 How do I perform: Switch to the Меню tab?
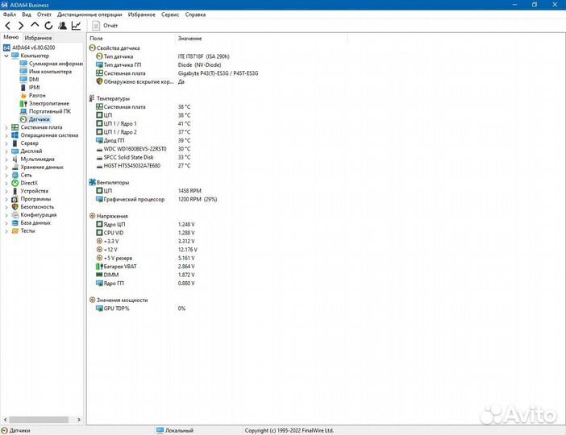tap(10, 37)
